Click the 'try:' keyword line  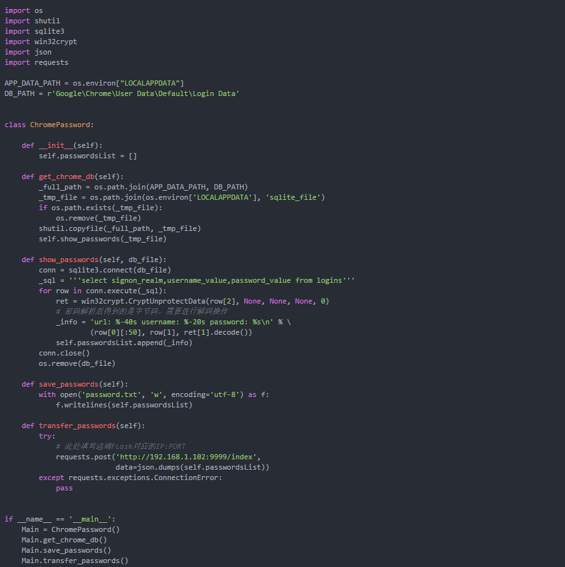[47, 436]
